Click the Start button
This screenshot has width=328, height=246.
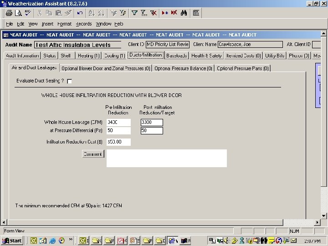click(12, 241)
